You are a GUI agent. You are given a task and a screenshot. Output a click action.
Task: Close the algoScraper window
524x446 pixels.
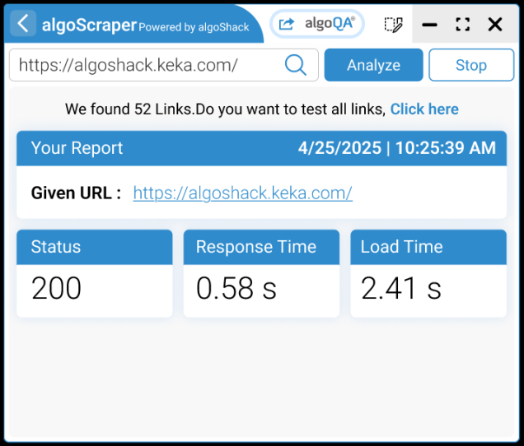point(495,25)
